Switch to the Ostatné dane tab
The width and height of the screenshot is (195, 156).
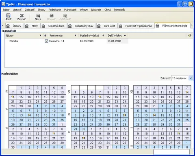(54, 26)
